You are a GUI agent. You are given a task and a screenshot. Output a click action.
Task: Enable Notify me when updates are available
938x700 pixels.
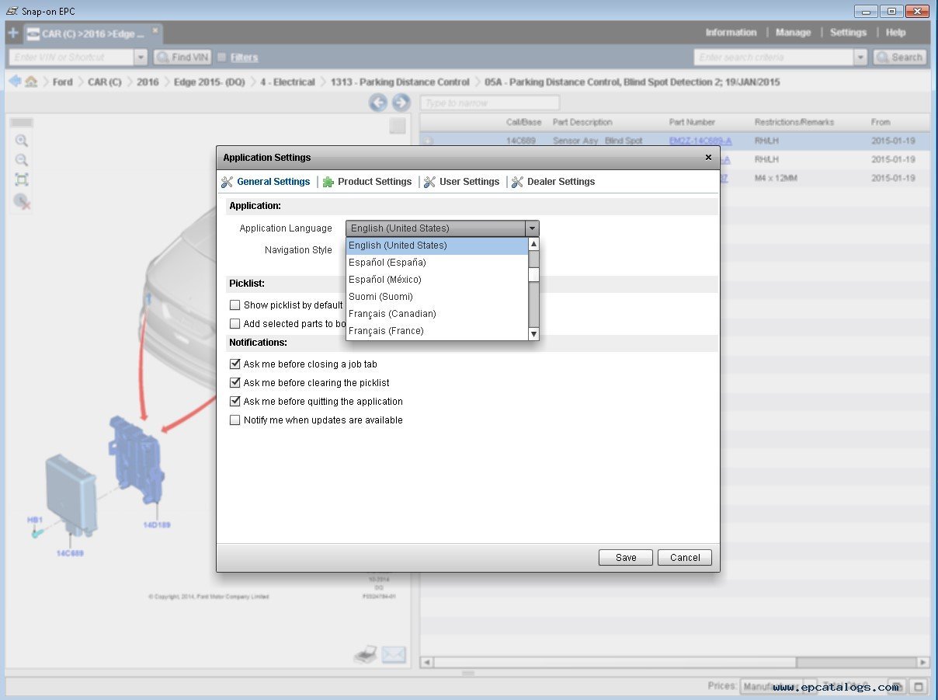(x=235, y=420)
